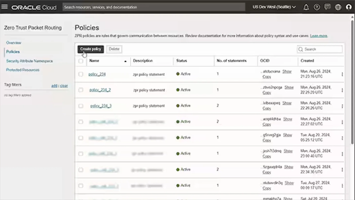Open actions menu for policy_234_2 row
The width and height of the screenshot is (355, 200).
point(342,90)
